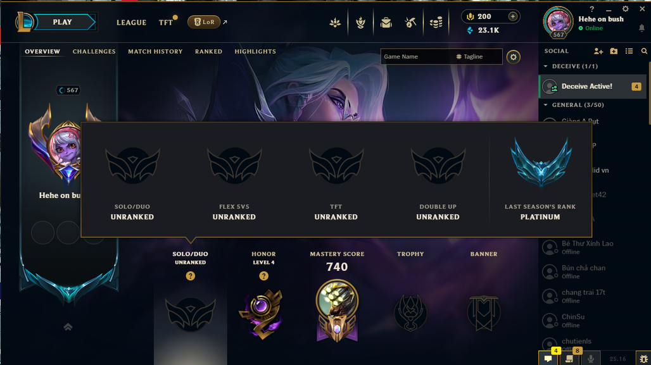Click the PLAY button
This screenshot has height=365, width=651.
pos(62,22)
